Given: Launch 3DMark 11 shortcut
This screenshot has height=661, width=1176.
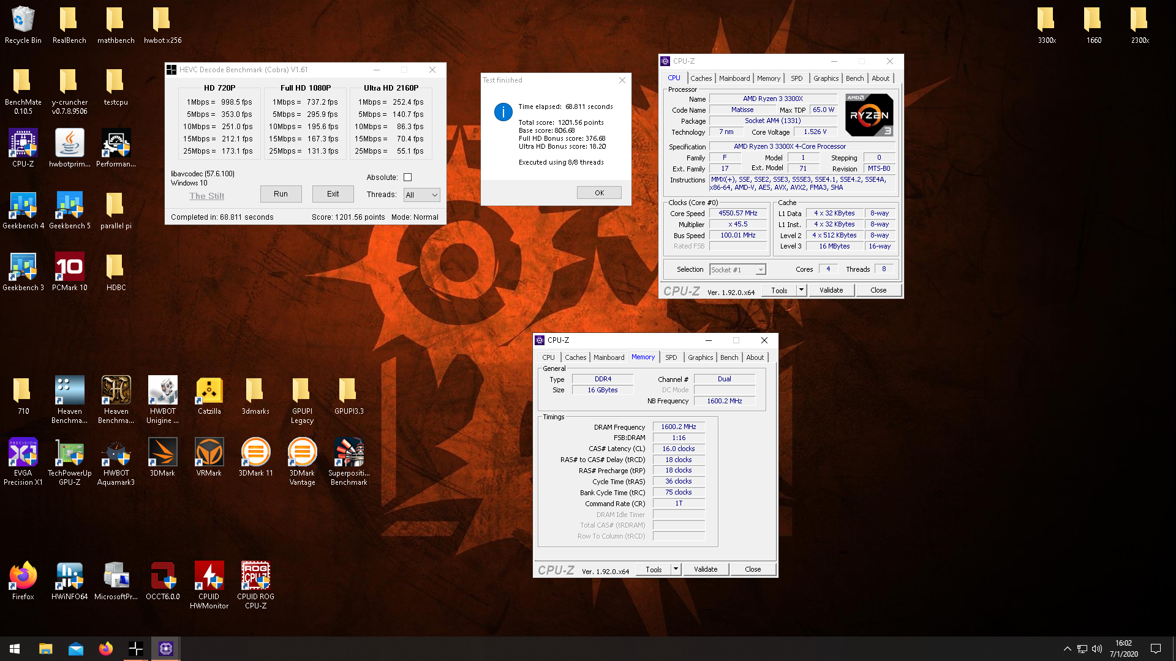Looking at the screenshot, I should [x=255, y=457].
